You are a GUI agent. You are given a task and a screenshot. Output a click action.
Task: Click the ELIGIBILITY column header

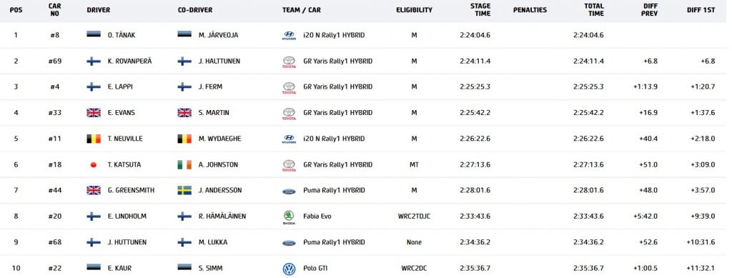tap(414, 10)
